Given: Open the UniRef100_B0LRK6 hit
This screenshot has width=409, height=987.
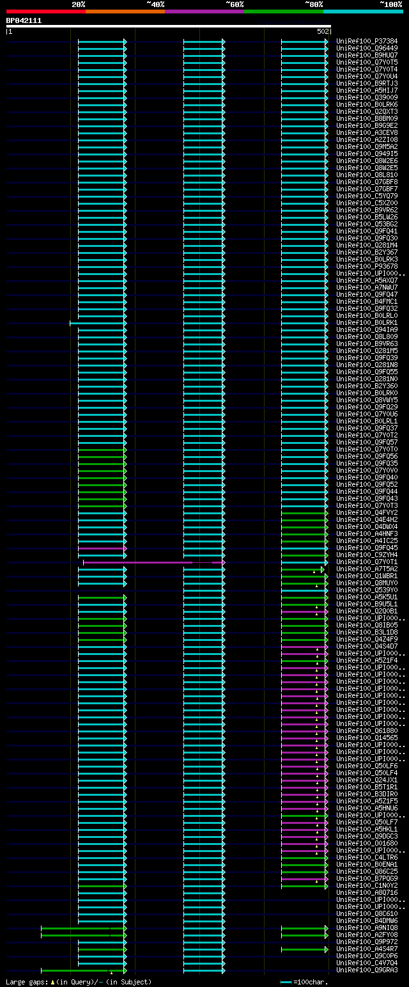Looking at the screenshot, I should [367, 104].
